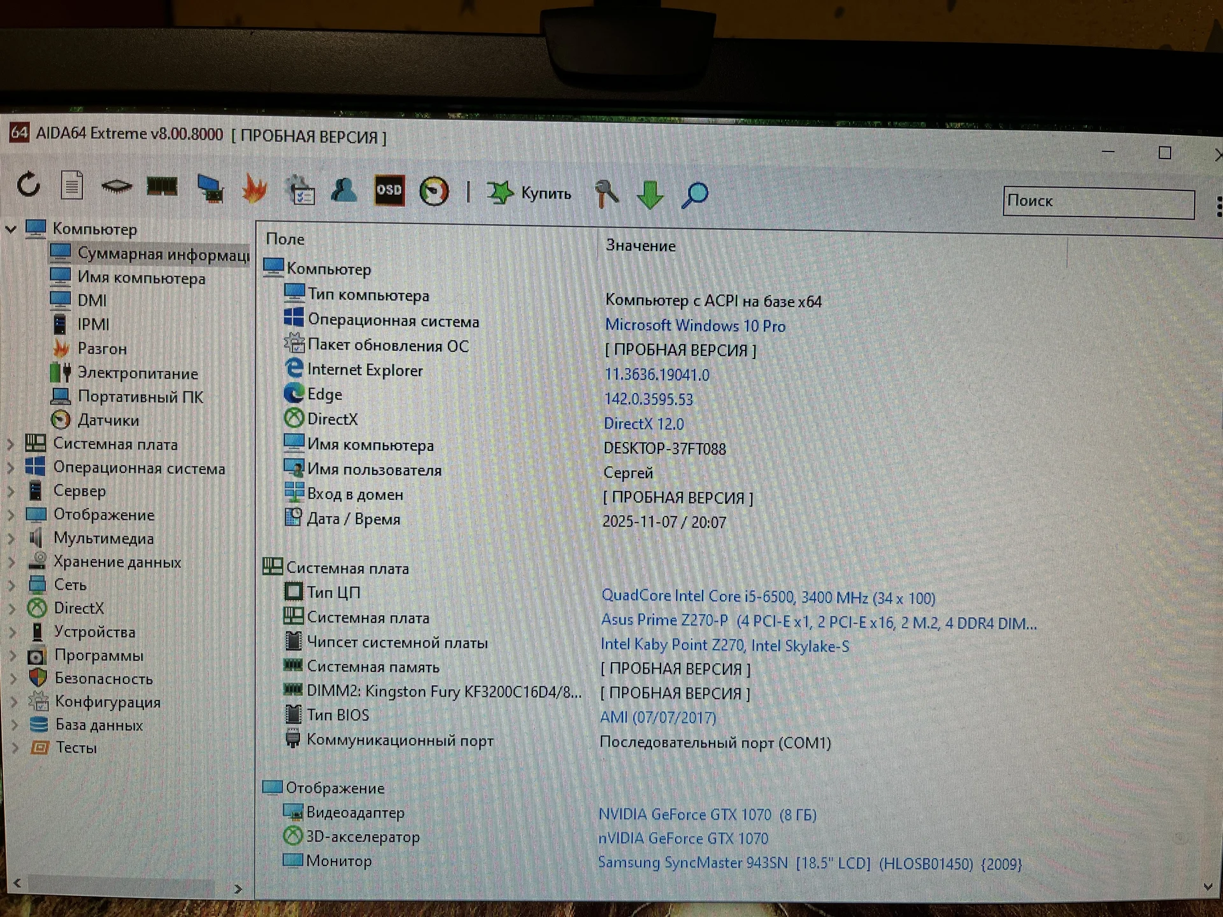Open the motherboard chip toolbar icon

tap(117, 186)
